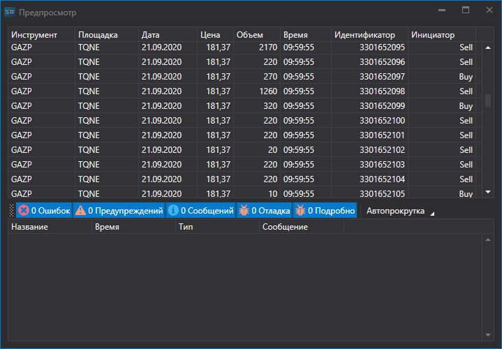Click the Тип log column header
This screenshot has height=349, width=502.
coord(217,227)
